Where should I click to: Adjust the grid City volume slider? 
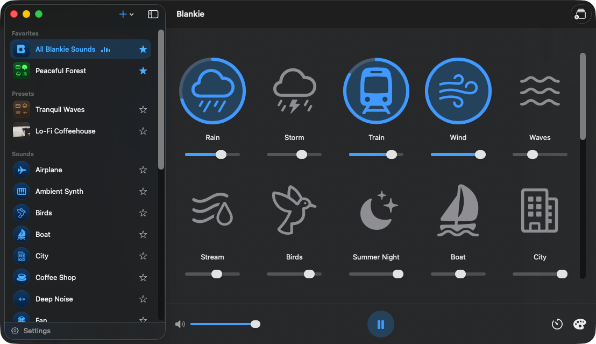[540, 274]
